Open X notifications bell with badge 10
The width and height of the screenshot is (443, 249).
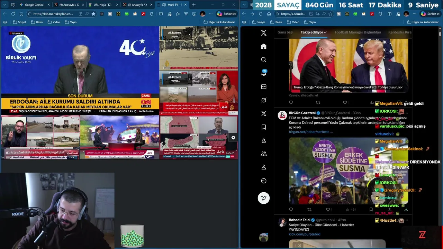coord(264,73)
